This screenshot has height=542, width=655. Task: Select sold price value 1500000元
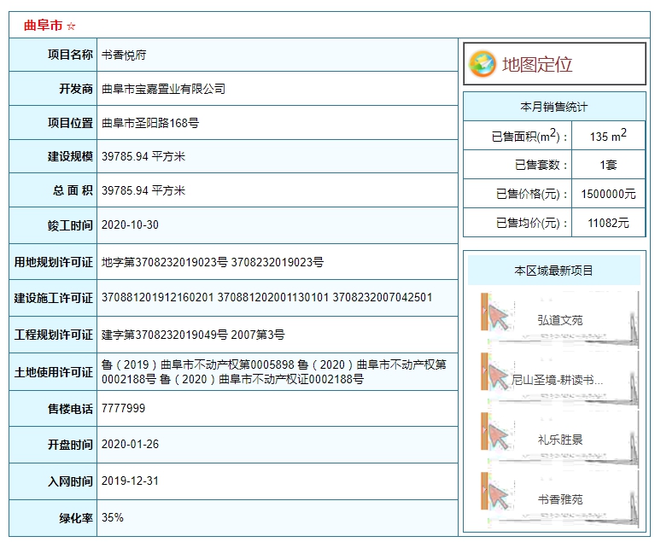pyautogui.click(x=608, y=194)
